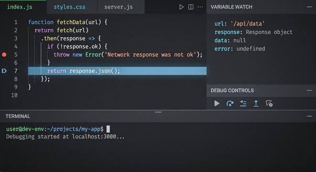
Task: Click highlighted 'return response.json();' line
Action: click(x=117, y=71)
